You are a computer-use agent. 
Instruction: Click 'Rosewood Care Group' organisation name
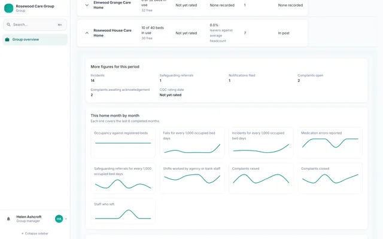(35, 6)
